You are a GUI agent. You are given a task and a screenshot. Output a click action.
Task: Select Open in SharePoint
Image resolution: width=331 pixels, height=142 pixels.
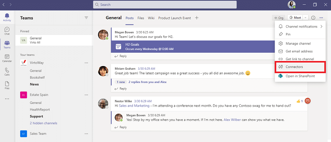point(300,76)
